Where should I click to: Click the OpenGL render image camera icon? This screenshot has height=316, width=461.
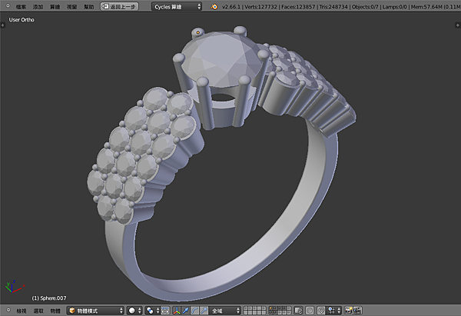click(x=348, y=311)
